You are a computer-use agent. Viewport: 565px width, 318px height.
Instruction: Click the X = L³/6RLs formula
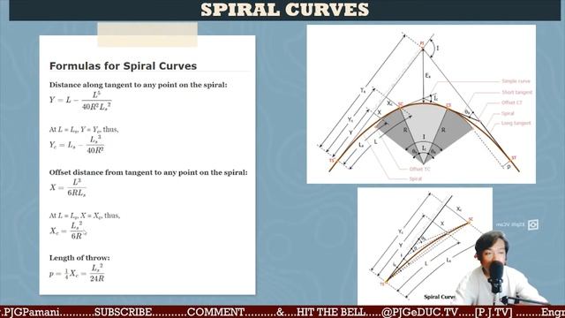68,187
